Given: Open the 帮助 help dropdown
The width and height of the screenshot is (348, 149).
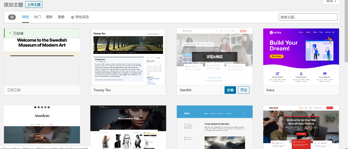Looking at the screenshot, I should (331, 2).
